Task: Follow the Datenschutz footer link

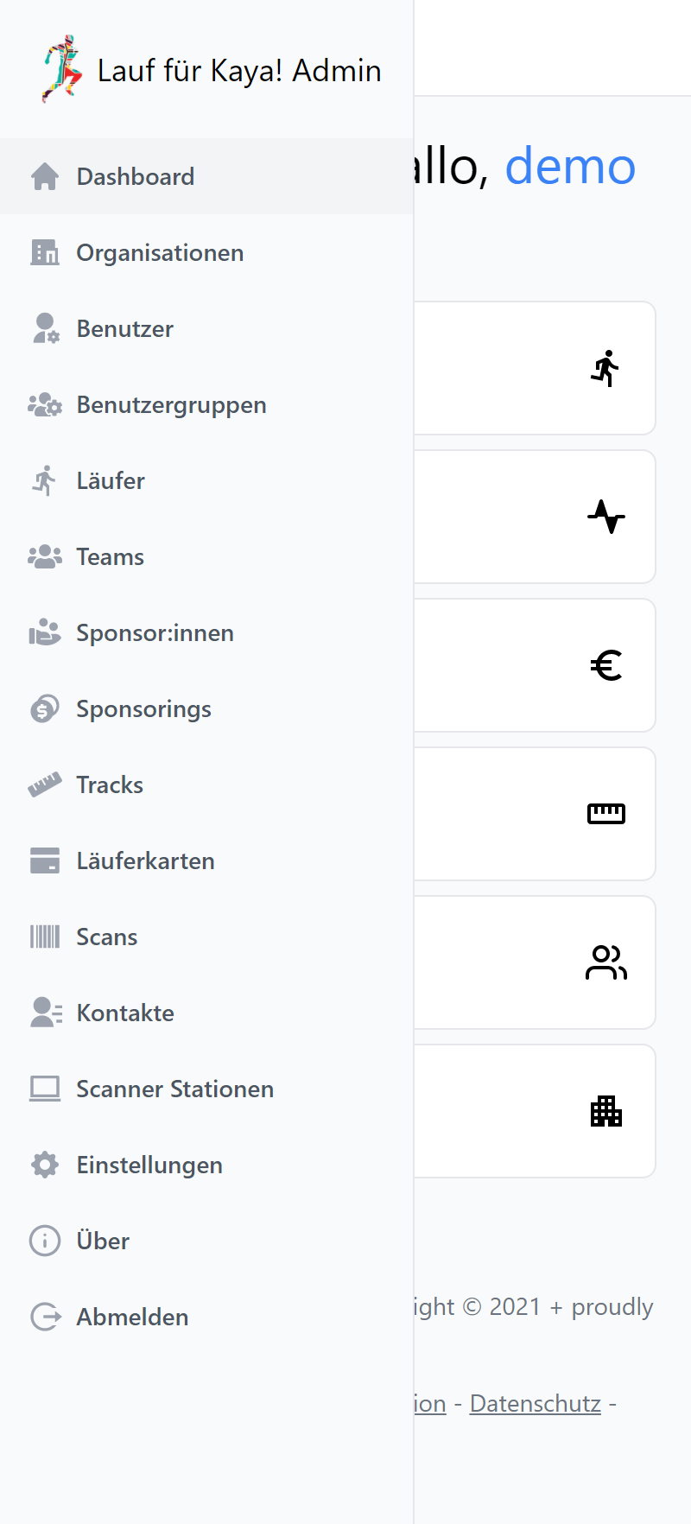Action: [x=535, y=1404]
